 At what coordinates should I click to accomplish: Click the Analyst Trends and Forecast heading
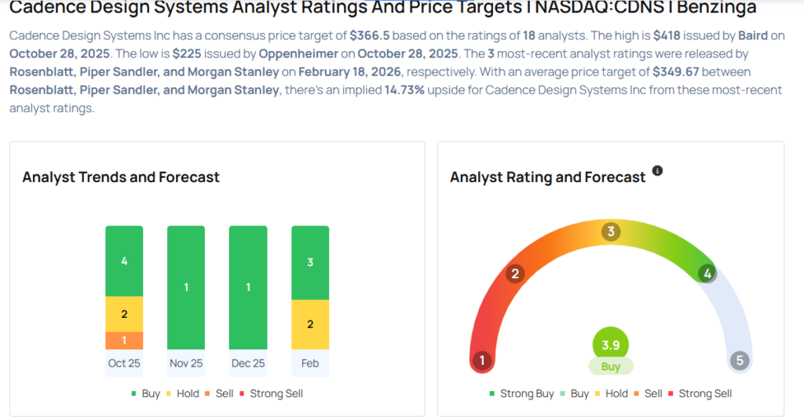tap(121, 177)
